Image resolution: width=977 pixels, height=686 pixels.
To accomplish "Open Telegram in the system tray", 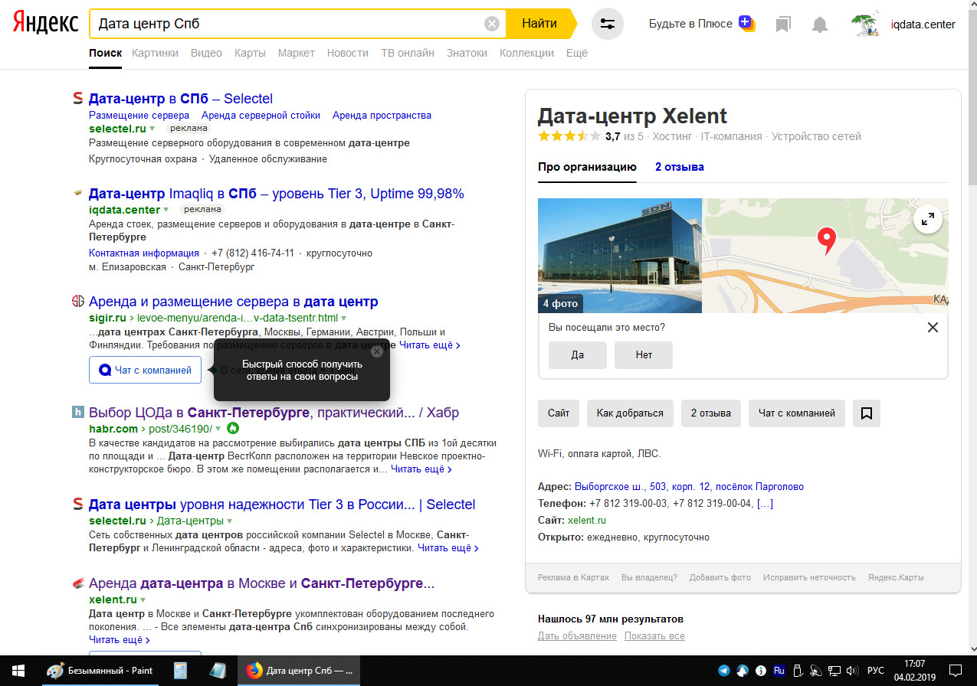I will click(724, 671).
